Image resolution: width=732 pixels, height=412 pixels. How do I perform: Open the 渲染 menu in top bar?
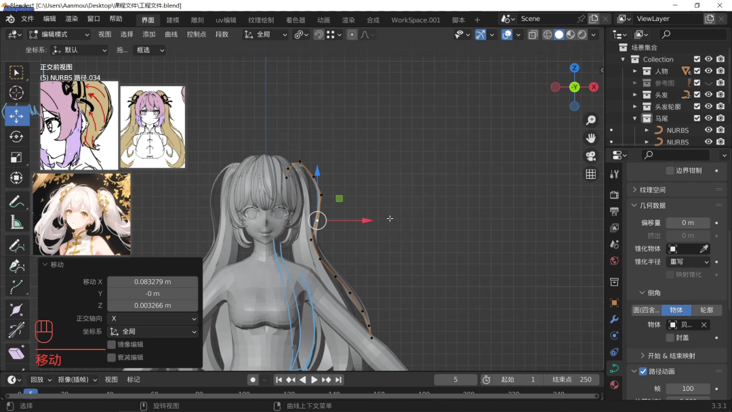point(71,19)
